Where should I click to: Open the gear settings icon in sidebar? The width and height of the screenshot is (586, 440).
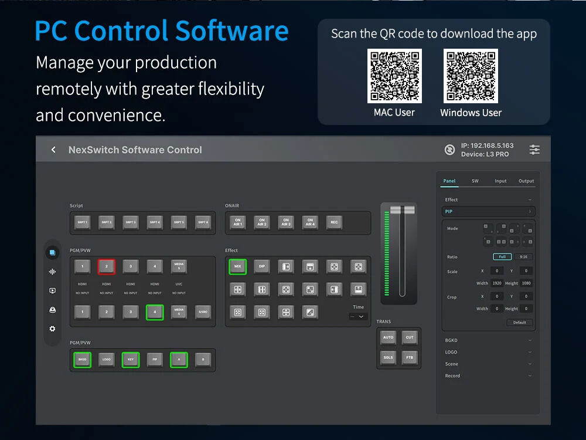52,329
